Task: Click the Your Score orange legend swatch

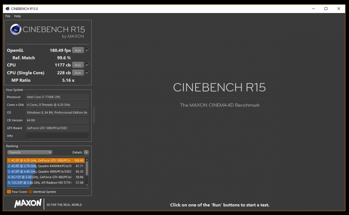Action: point(9,192)
